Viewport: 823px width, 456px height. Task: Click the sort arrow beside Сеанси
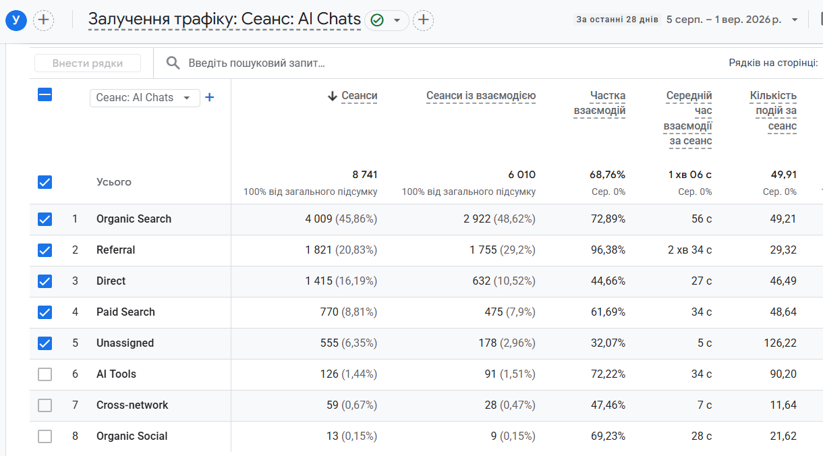point(333,96)
